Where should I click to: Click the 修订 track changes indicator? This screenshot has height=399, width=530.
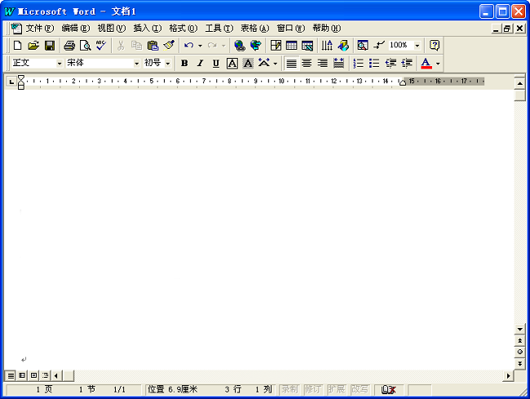(312, 390)
